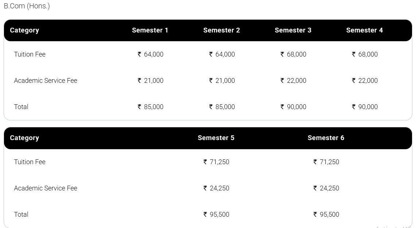This screenshot has height=228, width=416.
Task: Select Semester 4 academic service fee ₹ 22,000
Action: click(x=365, y=81)
